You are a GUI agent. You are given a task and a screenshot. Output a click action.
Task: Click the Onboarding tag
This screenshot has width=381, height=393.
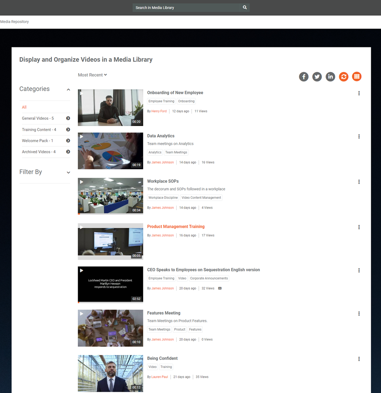[186, 101]
